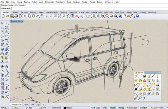Save the model using the floppy disk icon
The height and width of the screenshot is (109, 168).
point(12,16)
